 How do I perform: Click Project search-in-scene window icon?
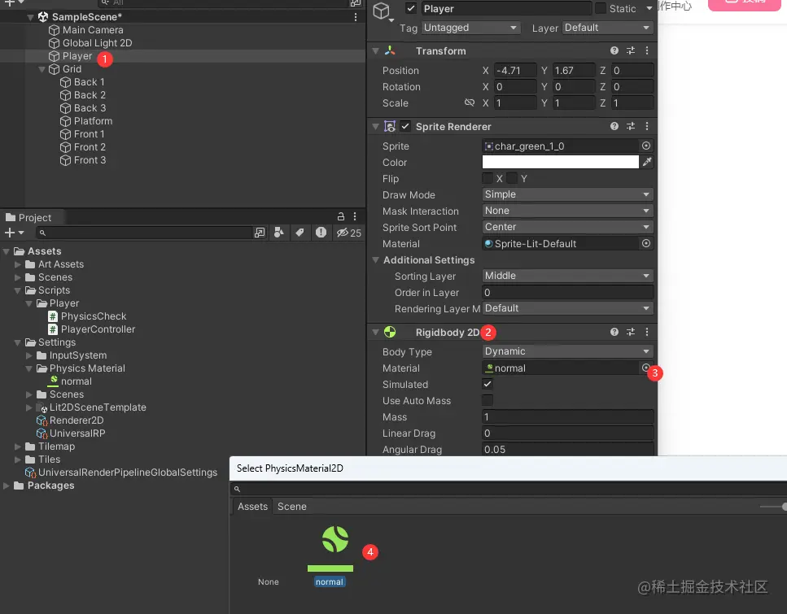(260, 233)
